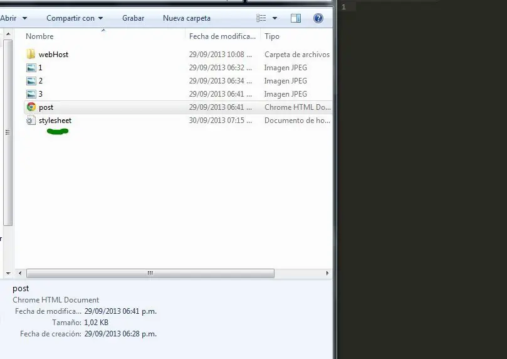The width and height of the screenshot is (507, 359).
Task: Click the 29/09/2013 10:08 date cell
Action: (x=221, y=55)
